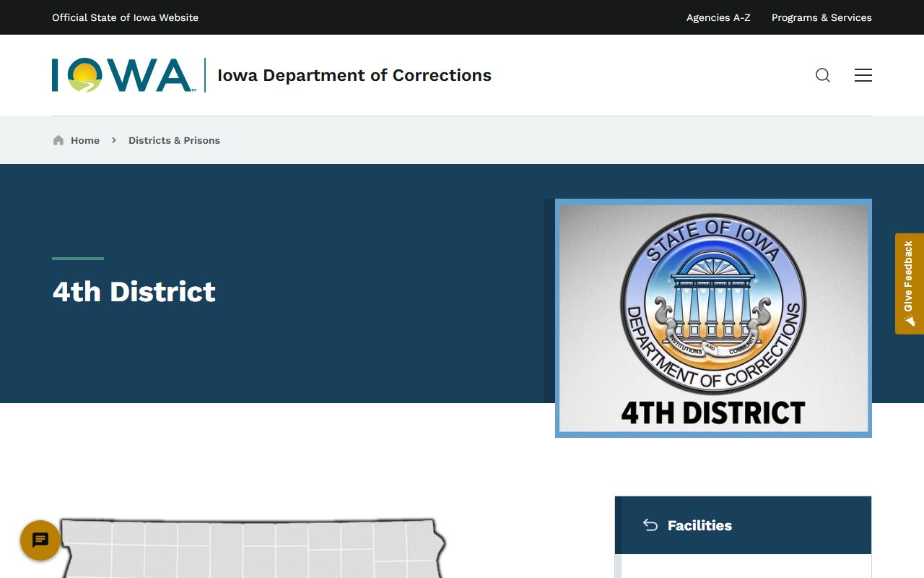
Task: Click the Iowa state logo
Action: click(x=123, y=75)
